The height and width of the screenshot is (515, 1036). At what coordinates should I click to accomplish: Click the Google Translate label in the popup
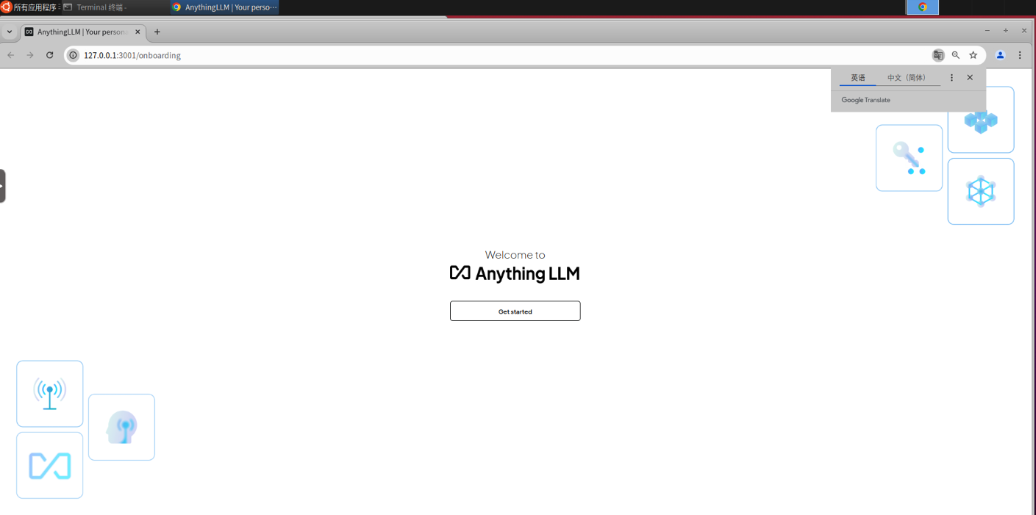click(x=865, y=100)
